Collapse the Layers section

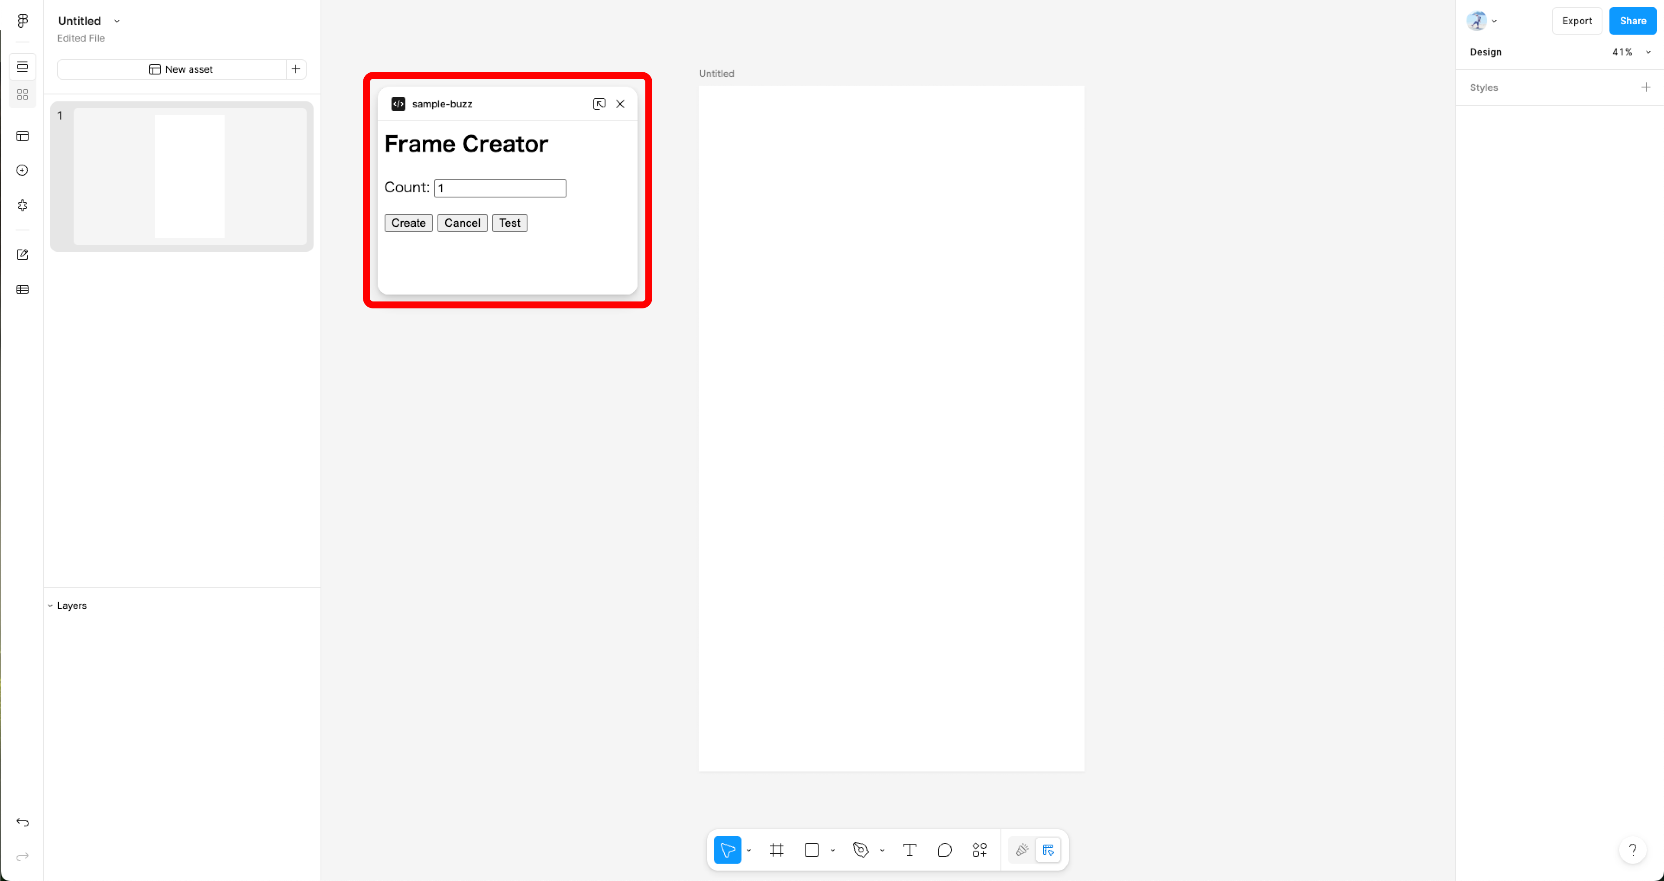[50, 606]
